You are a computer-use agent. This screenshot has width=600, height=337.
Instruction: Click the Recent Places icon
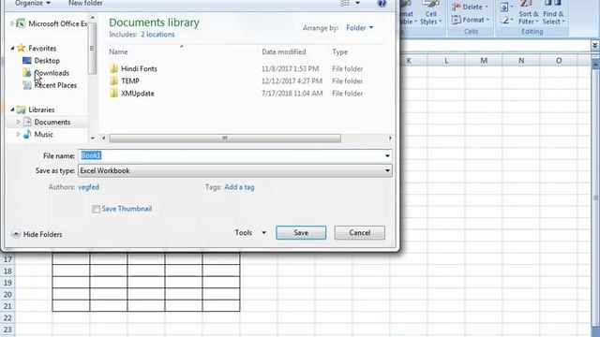27,85
